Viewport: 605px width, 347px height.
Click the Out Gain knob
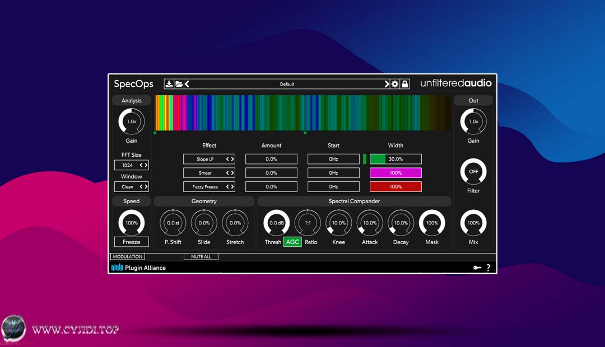[x=473, y=121]
